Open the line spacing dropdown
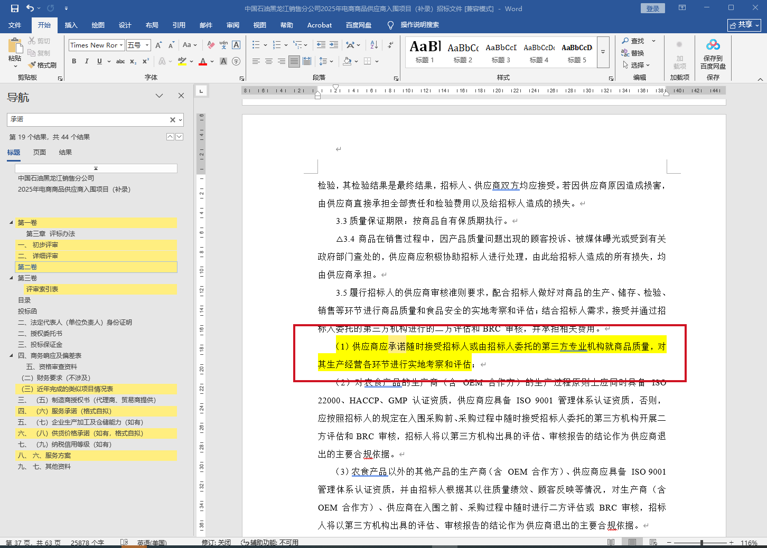The width and height of the screenshot is (767, 548). (326, 61)
